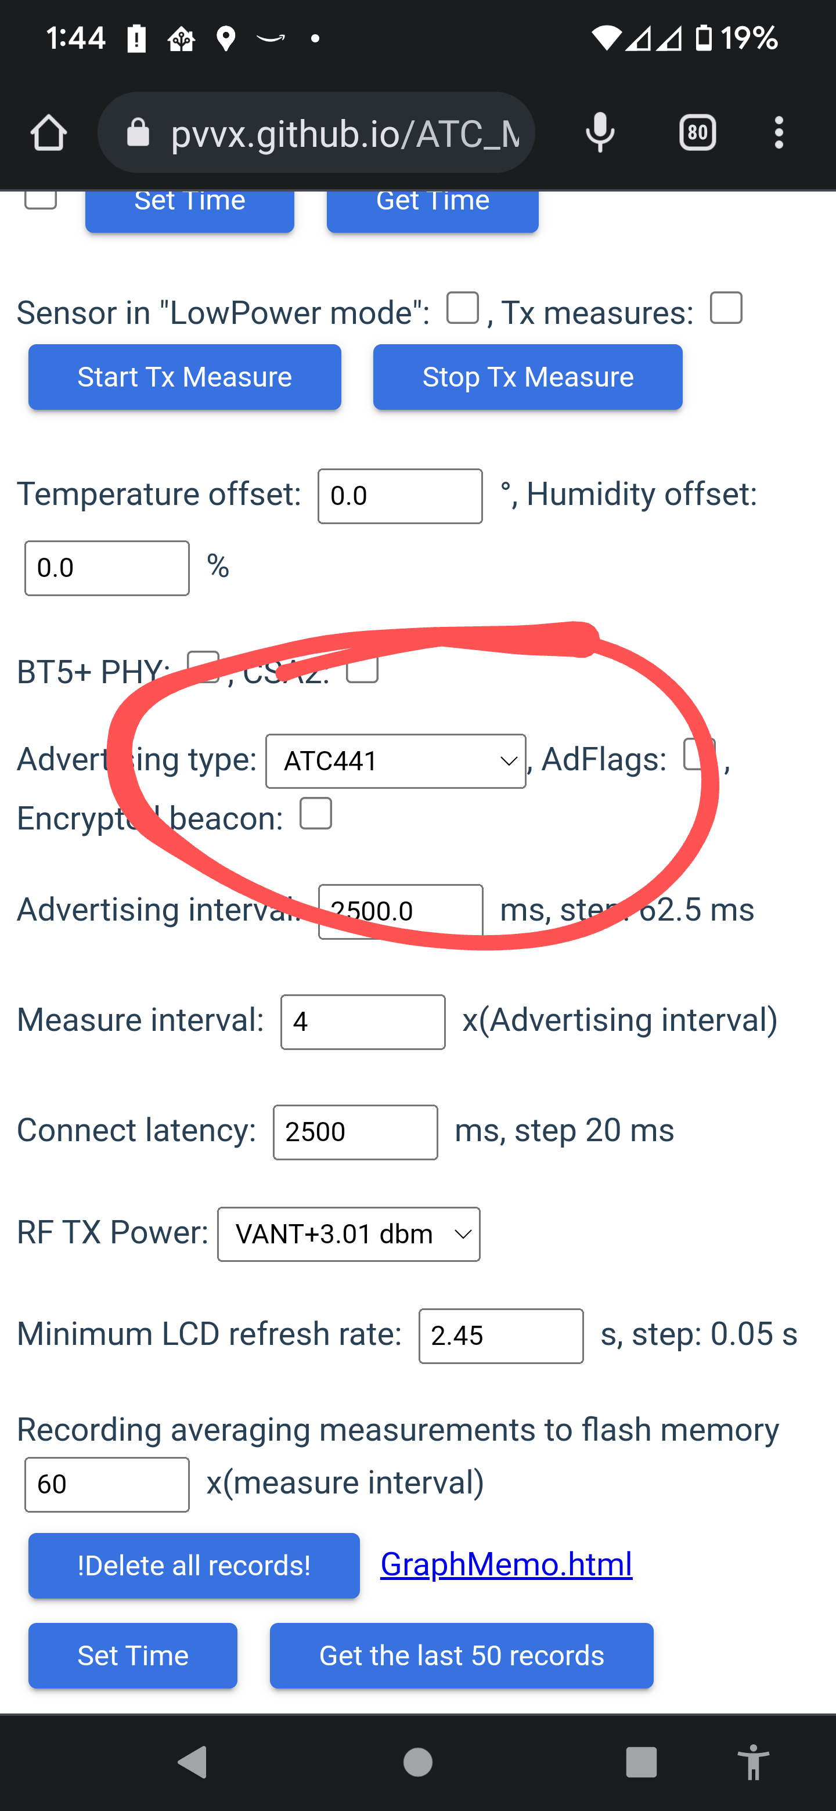Image resolution: width=836 pixels, height=1811 pixels.
Task: Click the Chrome home icon
Action: pos(48,132)
